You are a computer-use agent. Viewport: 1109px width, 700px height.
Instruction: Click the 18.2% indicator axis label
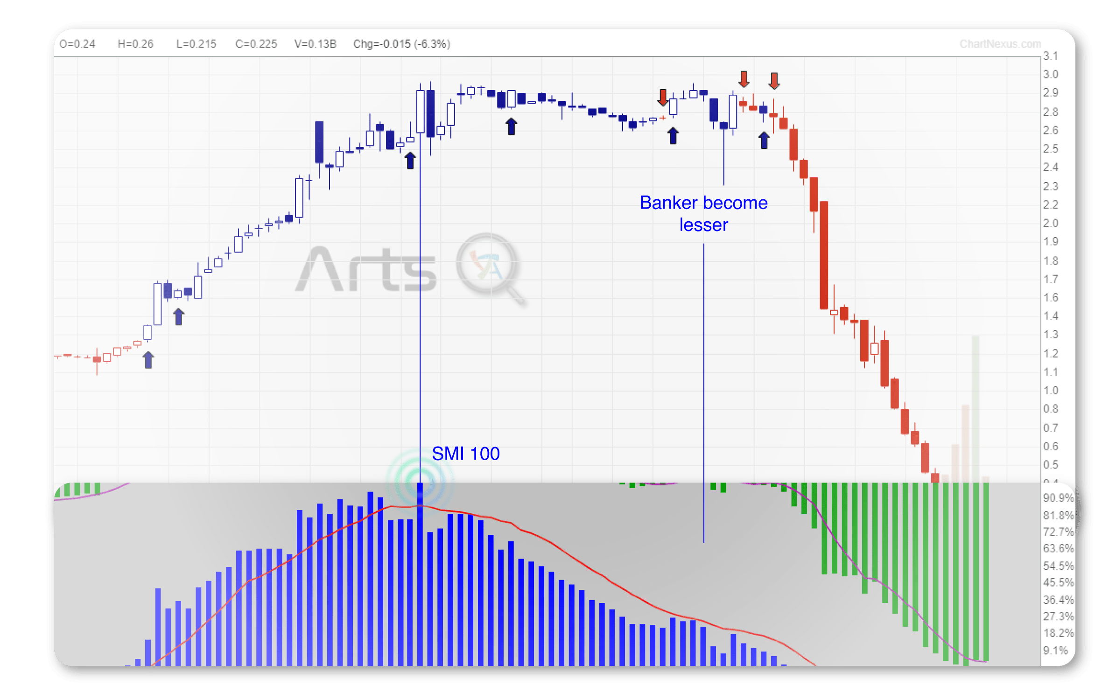pos(1058,633)
